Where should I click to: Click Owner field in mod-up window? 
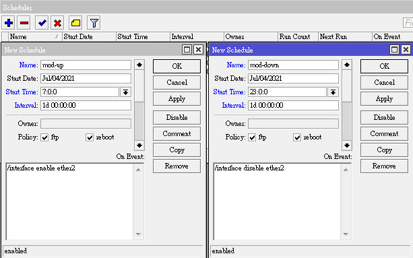pyautogui.click(x=86, y=124)
